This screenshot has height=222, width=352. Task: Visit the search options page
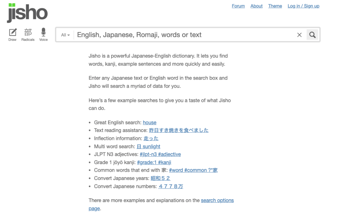(217, 200)
